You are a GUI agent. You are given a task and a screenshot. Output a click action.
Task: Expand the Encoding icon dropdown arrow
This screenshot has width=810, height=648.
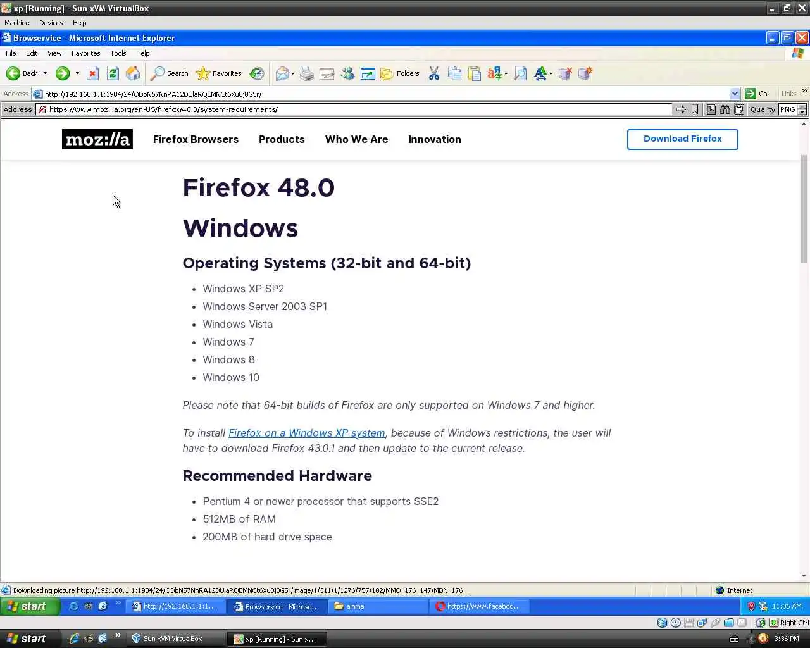pyautogui.click(x=506, y=73)
